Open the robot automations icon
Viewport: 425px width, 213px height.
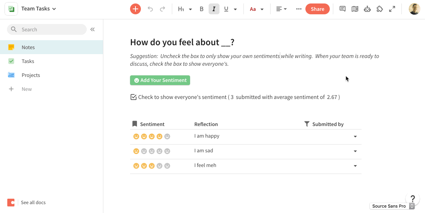pyautogui.click(x=367, y=9)
